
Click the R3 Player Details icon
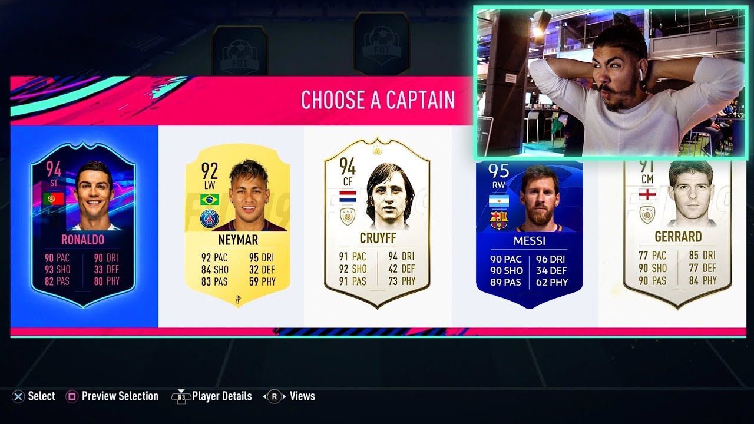click(180, 396)
